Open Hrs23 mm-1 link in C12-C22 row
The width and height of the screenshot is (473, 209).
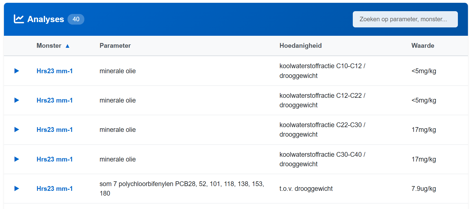(x=55, y=100)
